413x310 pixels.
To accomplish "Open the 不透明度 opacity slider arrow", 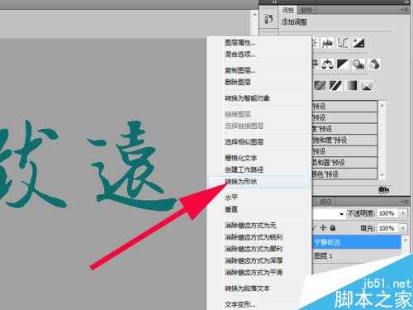I will 403,213.
